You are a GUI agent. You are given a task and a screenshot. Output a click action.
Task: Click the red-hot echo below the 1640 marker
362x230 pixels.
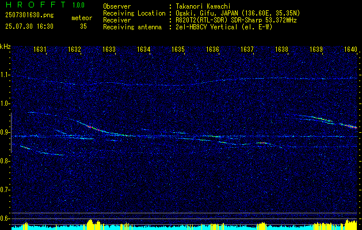349,126
